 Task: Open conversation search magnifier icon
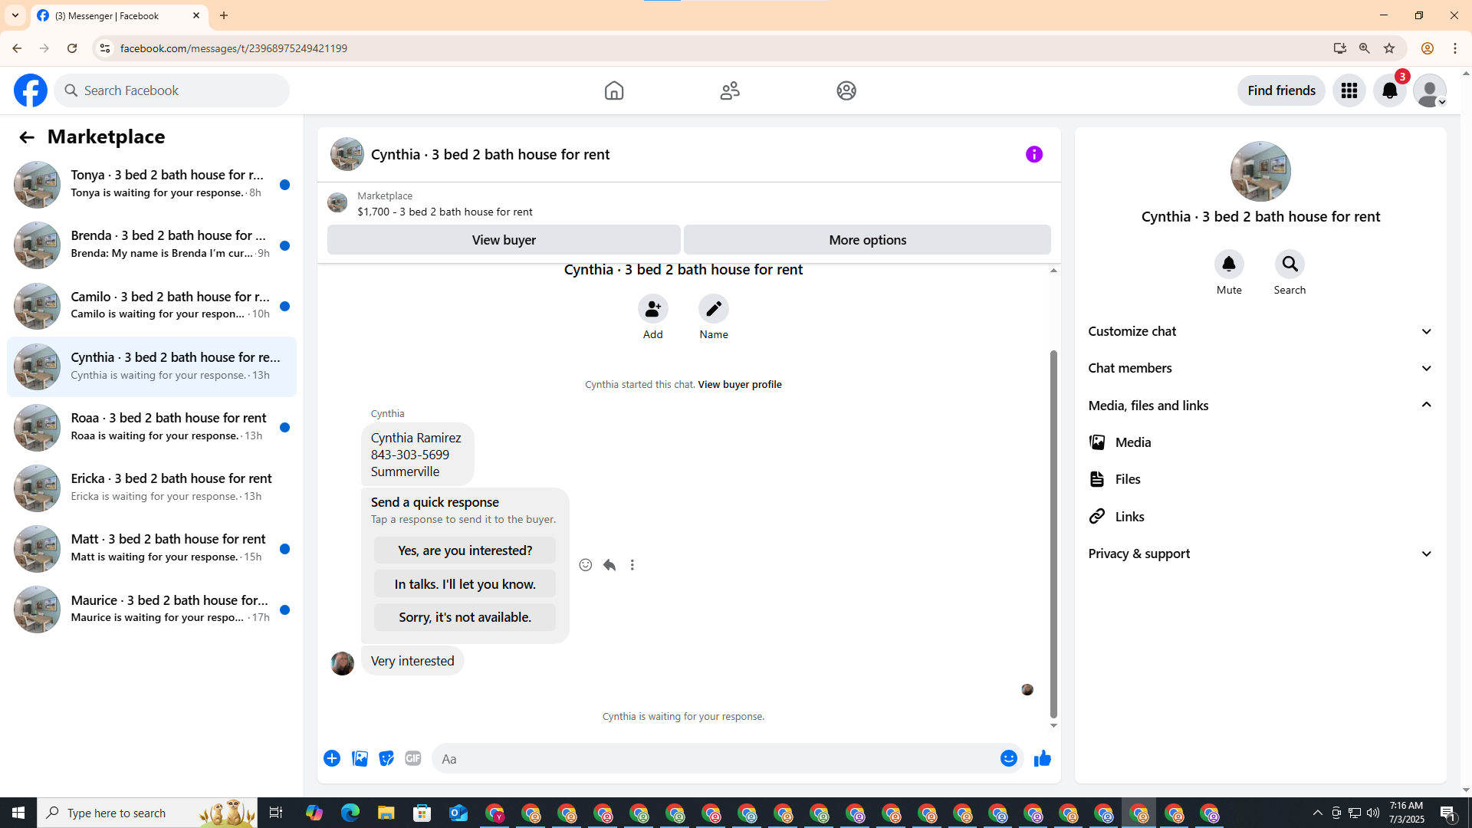(x=1290, y=264)
